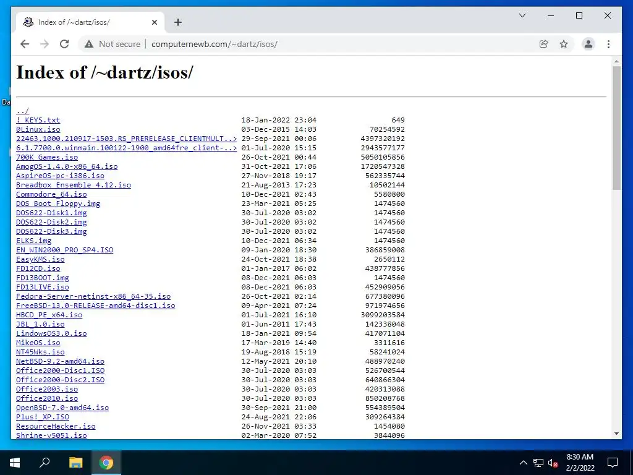Image resolution: width=633 pixels, height=475 pixels.
Task: Expand the tab search dropdown
Action: pyautogui.click(x=522, y=15)
